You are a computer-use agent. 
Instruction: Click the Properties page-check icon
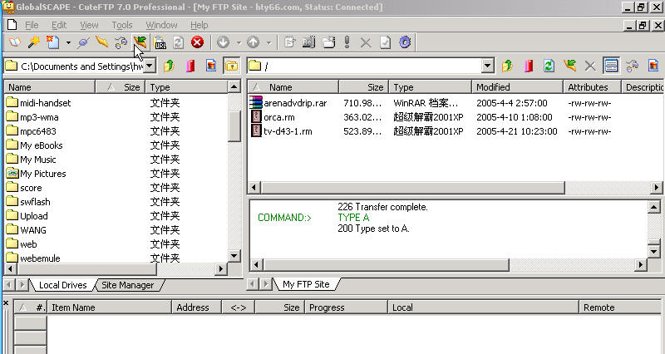pos(385,42)
